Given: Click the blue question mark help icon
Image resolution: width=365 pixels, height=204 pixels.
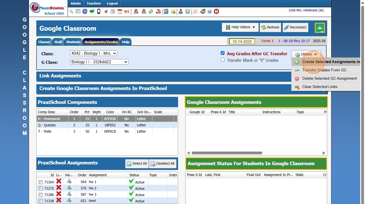Looking at the screenshot, I should tap(210, 11).
